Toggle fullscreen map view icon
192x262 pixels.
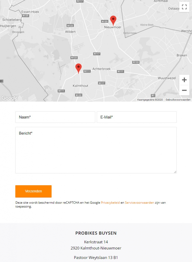pyautogui.click(x=184, y=7)
